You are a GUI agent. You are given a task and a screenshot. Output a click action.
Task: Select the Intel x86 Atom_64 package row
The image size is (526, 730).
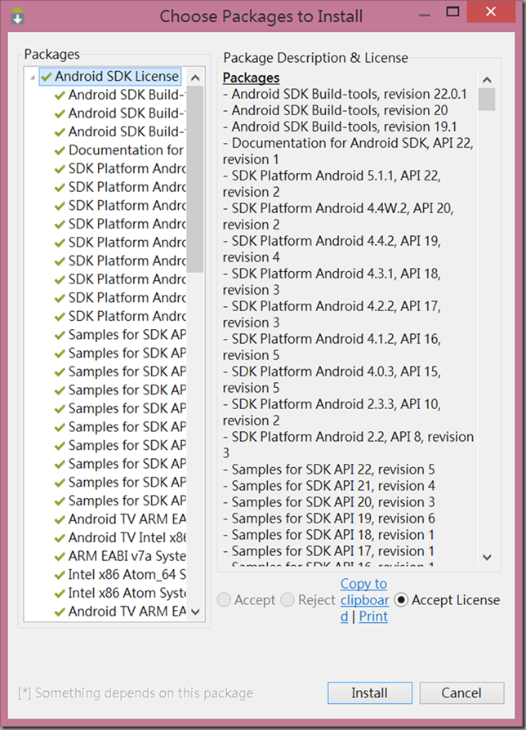(119, 575)
